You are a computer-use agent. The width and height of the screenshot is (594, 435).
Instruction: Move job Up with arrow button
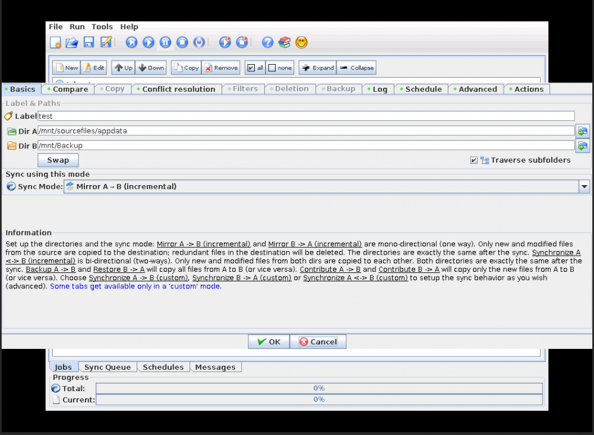[x=124, y=68]
